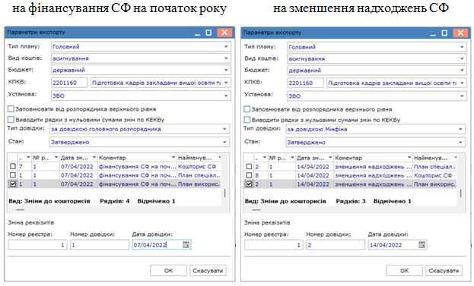Image resolution: width=474 pixels, height=286 pixels.
Task: Filter by № р... column header in left table
Action: click(x=56, y=157)
